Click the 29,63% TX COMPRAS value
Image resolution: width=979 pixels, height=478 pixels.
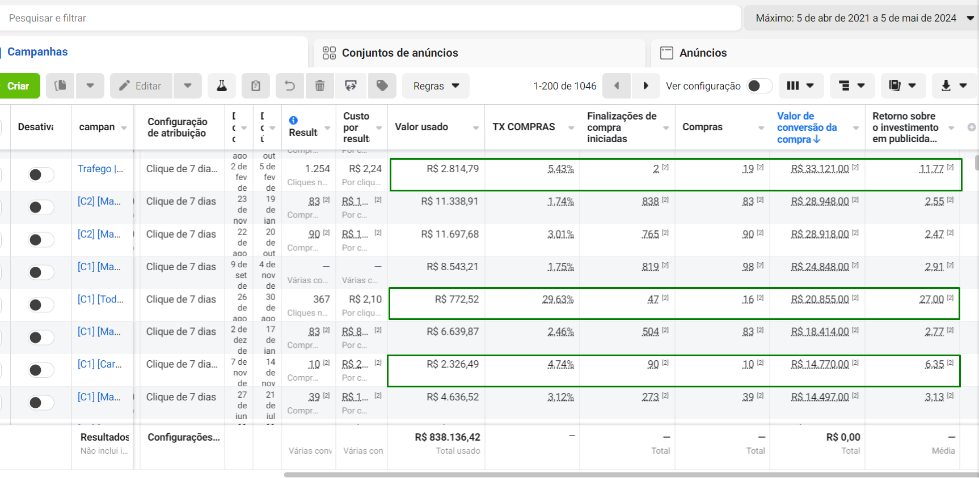point(558,299)
